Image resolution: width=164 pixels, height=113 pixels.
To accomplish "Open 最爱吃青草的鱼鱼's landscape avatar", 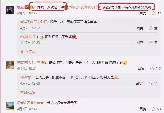I will 10,106.
